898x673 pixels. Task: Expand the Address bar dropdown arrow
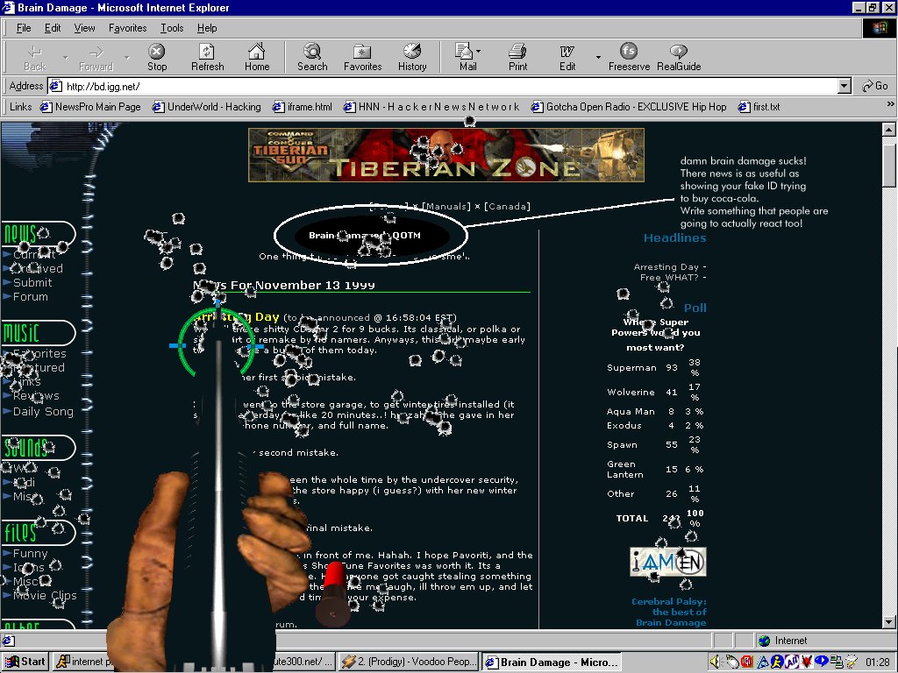845,86
